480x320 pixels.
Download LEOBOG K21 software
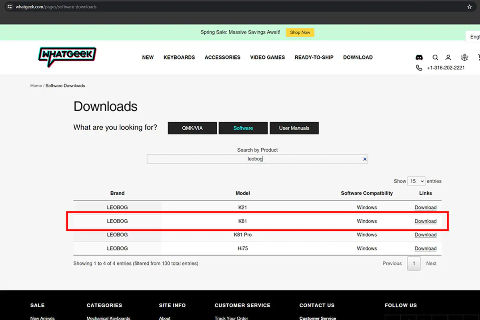point(426,208)
